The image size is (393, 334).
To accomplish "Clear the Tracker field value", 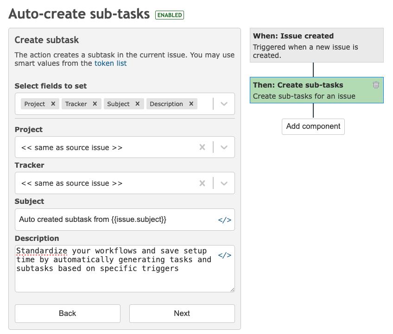I will (203, 183).
